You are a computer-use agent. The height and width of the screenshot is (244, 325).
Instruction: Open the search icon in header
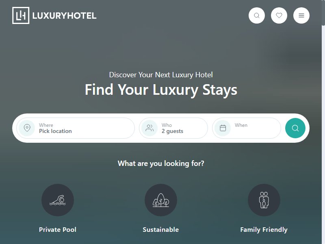257,15
